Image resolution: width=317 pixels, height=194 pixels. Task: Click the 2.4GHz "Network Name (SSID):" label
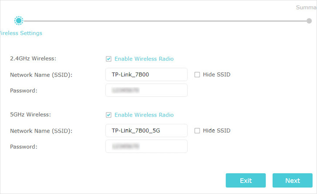[41, 74]
